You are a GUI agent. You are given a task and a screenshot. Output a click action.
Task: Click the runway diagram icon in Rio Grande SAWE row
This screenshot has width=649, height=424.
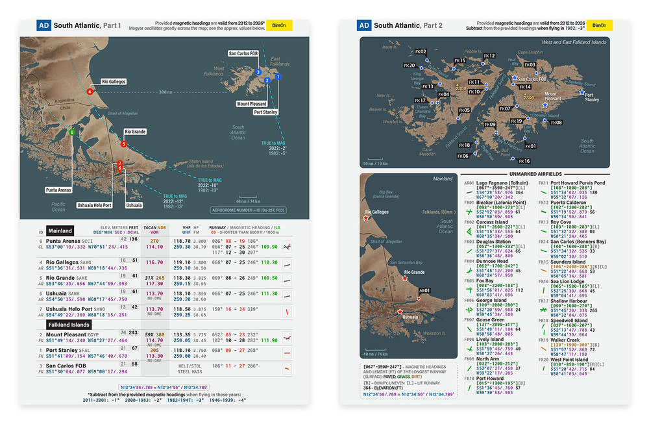[x=288, y=281]
